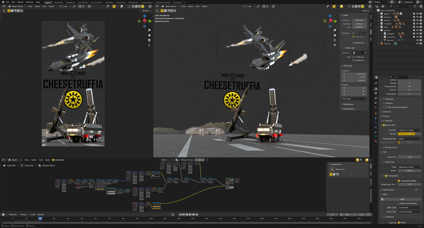Open Output properties tab icon
The image size is (424, 228).
[376, 94]
